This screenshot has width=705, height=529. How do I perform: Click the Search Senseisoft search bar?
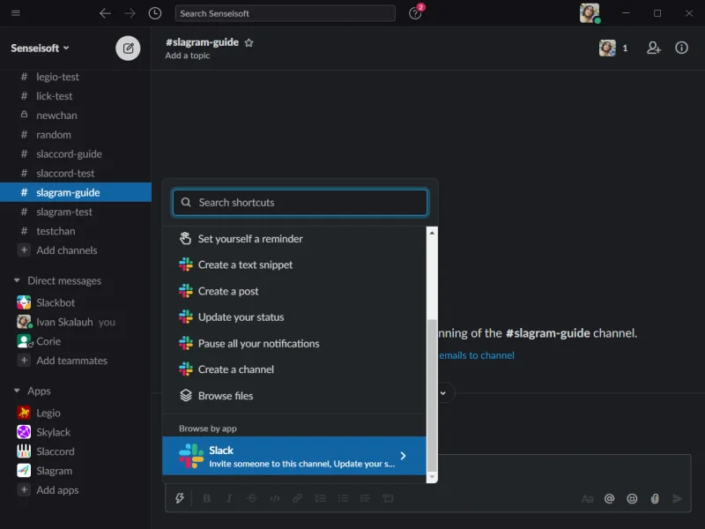(x=285, y=13)
